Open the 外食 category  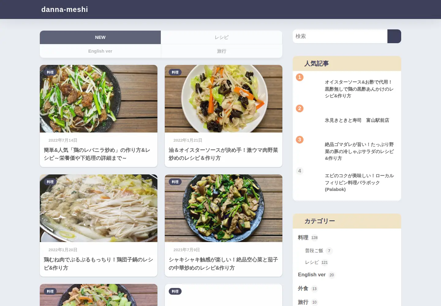click(303, 288)
